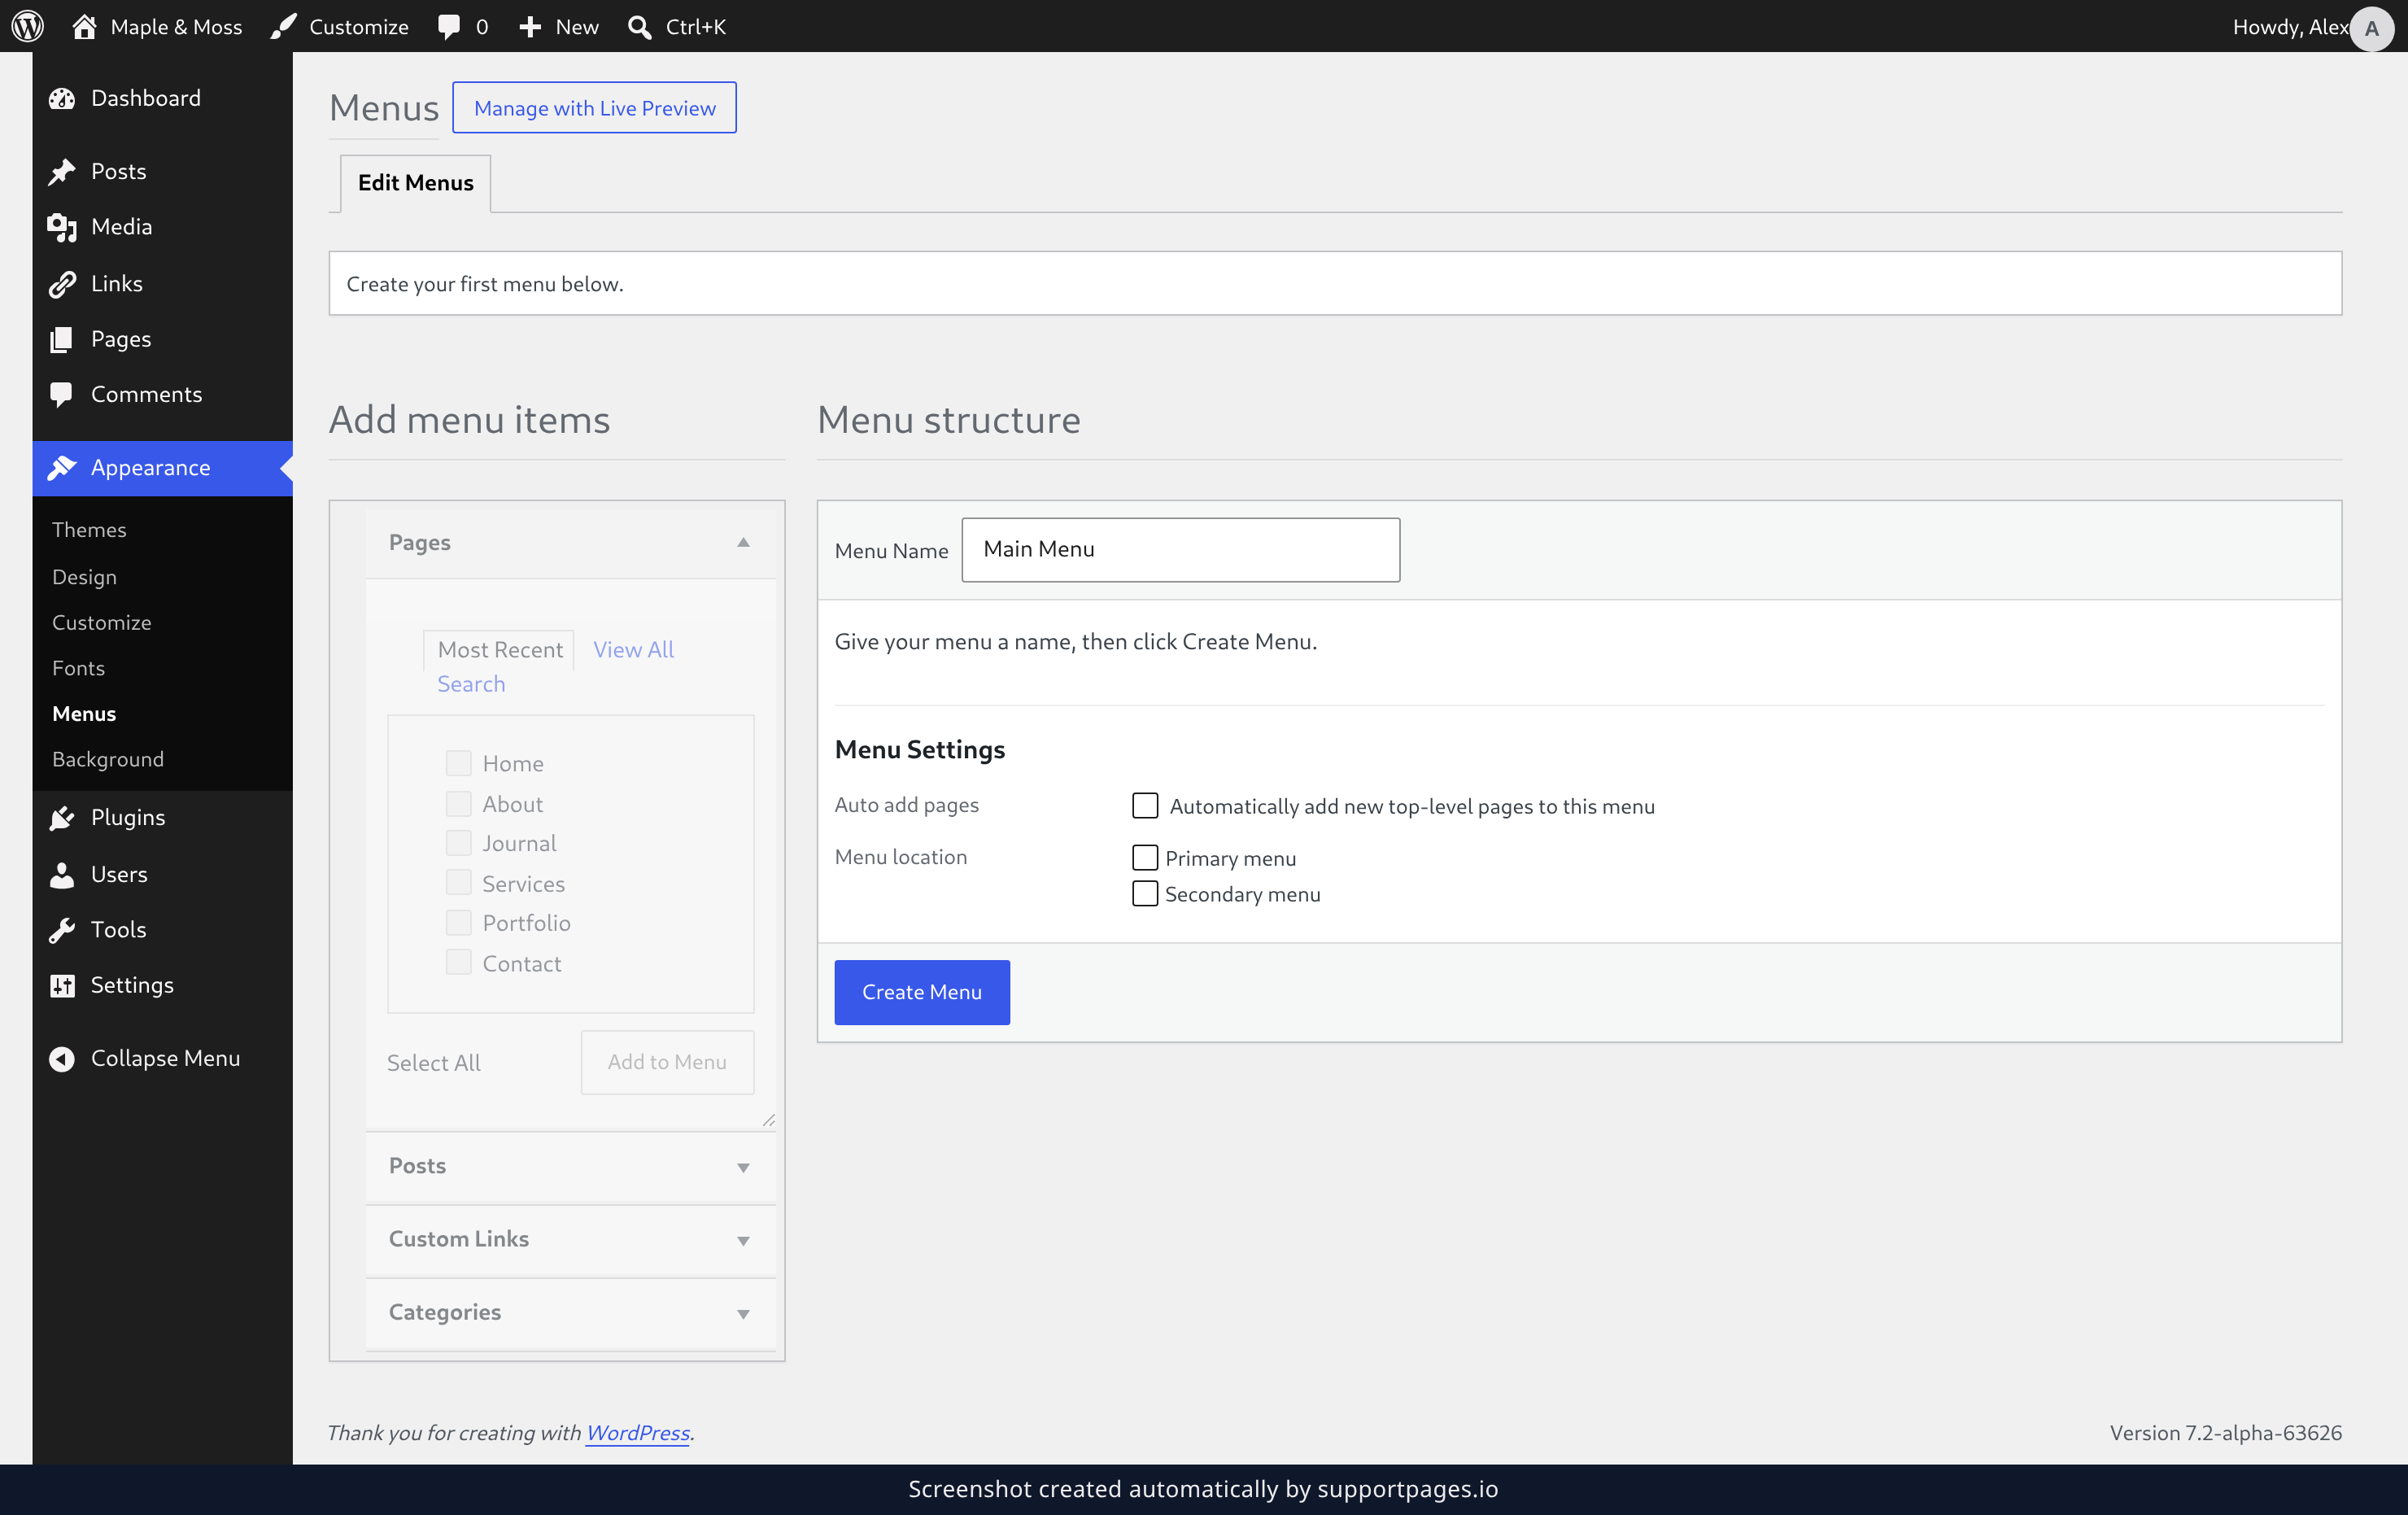Open the comments bubble icon in admin bar
The width and height of the screenshot is (2408, 1515).
point(449,27)
